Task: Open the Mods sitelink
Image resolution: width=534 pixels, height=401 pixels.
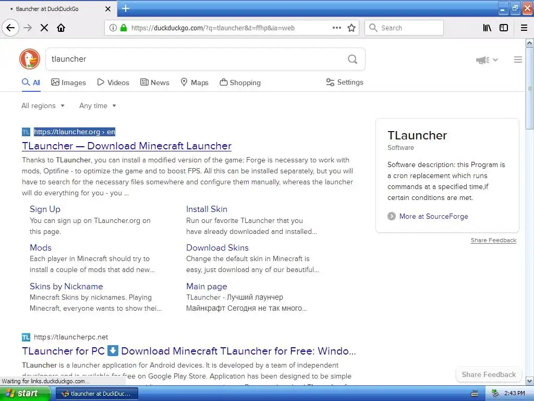Action: click(x=41, y=247)
